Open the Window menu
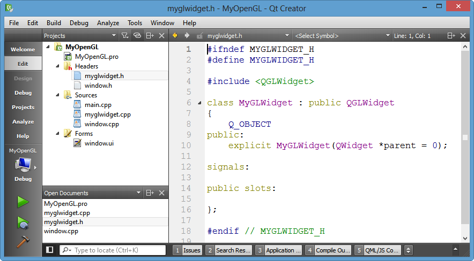This screenshot has width=474, height=261. pos(162,23)
